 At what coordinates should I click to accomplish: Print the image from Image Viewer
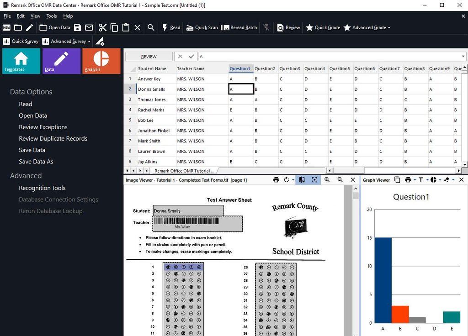(276, 180)
